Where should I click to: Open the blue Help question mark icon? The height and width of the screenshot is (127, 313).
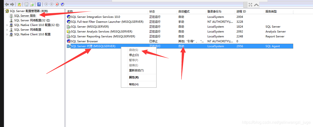(39, 4)
